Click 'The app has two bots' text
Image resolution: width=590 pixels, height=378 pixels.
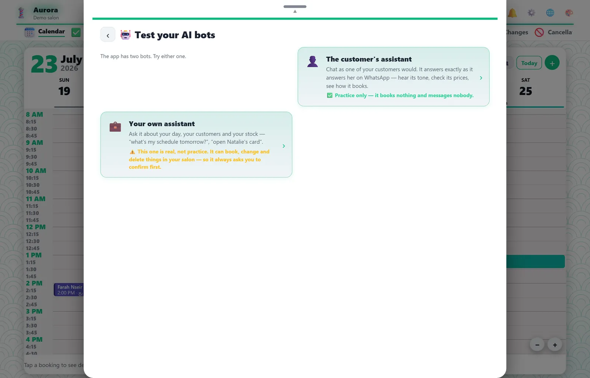click(143, 56)
